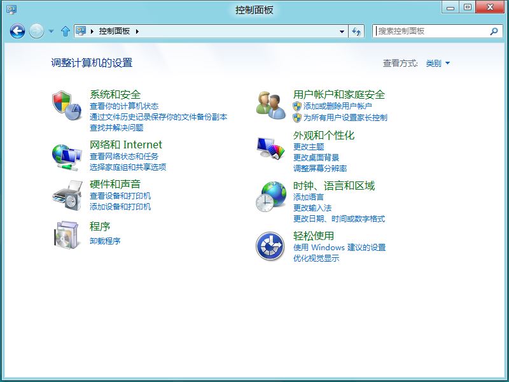Click 更改日期、时间或数字格式 link
Image resolution: width=509 pixels, height=382 pixels.
pos(339,219)
